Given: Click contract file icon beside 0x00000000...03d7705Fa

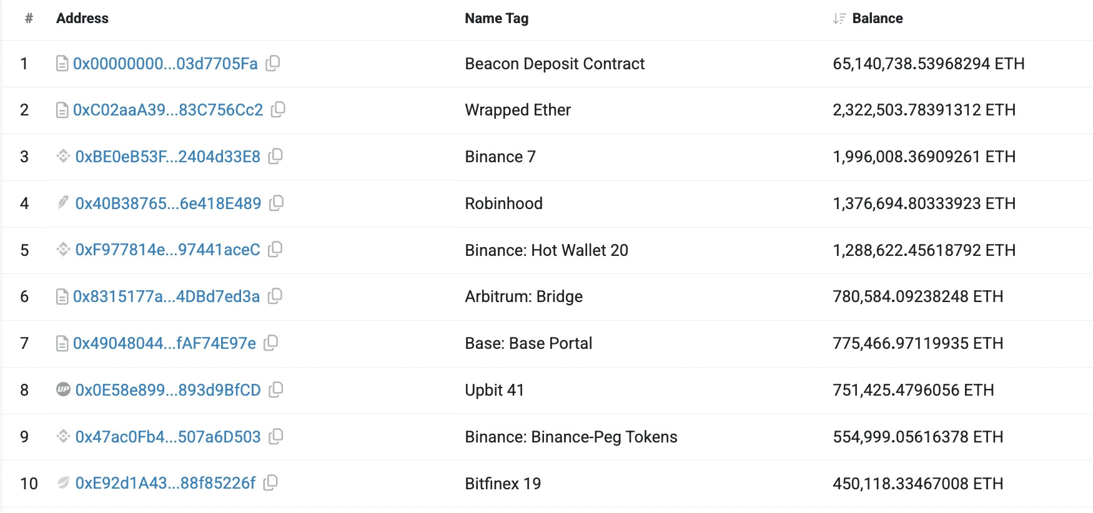Looking at the screenshot, I should tap(62, 64).
